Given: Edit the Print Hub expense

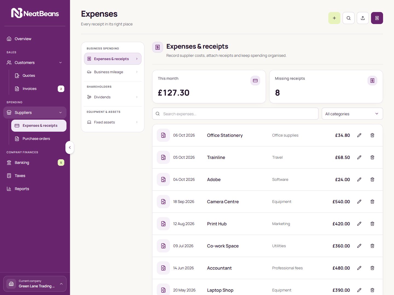Looking at the screenshot, I should point(359,224).
